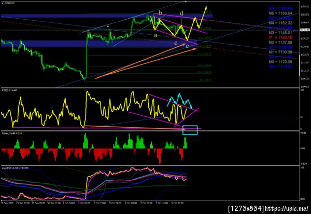Select the M0 = 1123.06 pivot label
The image size is (311, 214).
pos(280,62)
